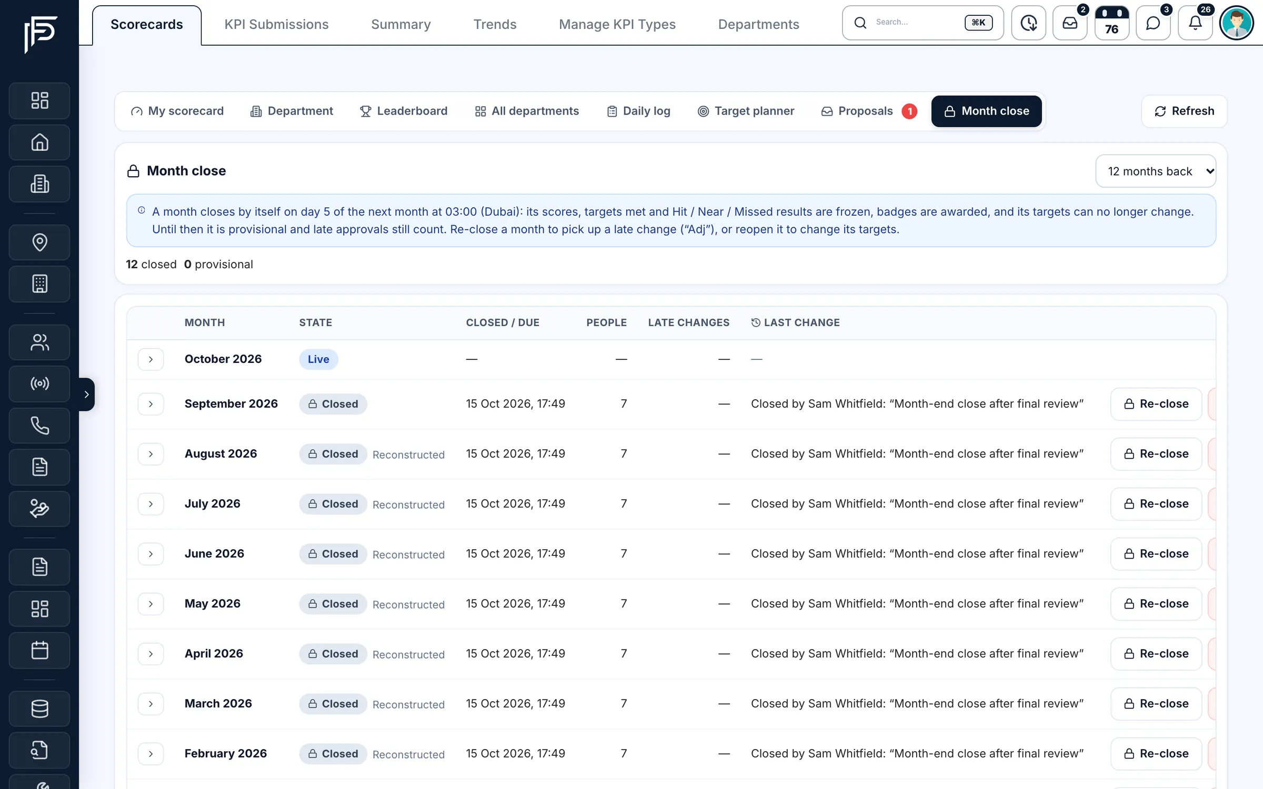Open the 12 months back dropdown
The height and width of the screenshot is (789, 1263).
coord(1156,171)
